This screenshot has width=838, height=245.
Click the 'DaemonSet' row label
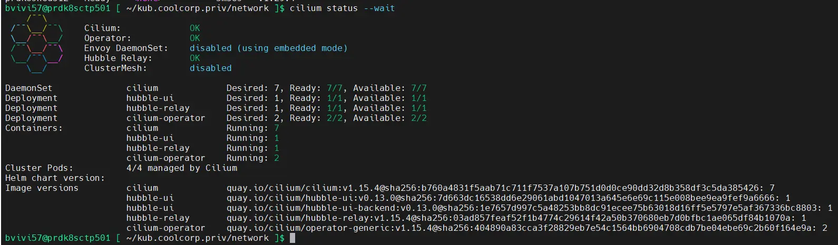(29, 88)
